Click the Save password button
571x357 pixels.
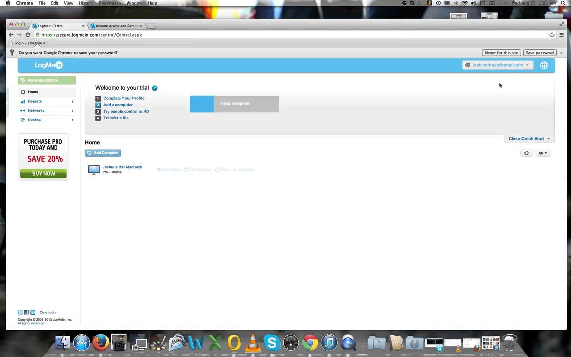[x=540, y=53]
